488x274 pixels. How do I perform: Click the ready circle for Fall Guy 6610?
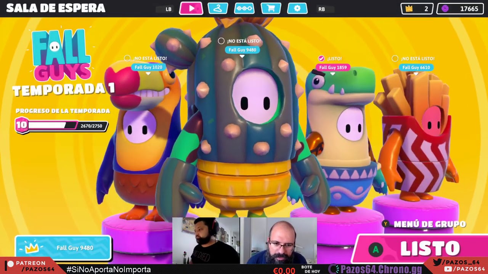pyautogui.click(x=395, y=58)
